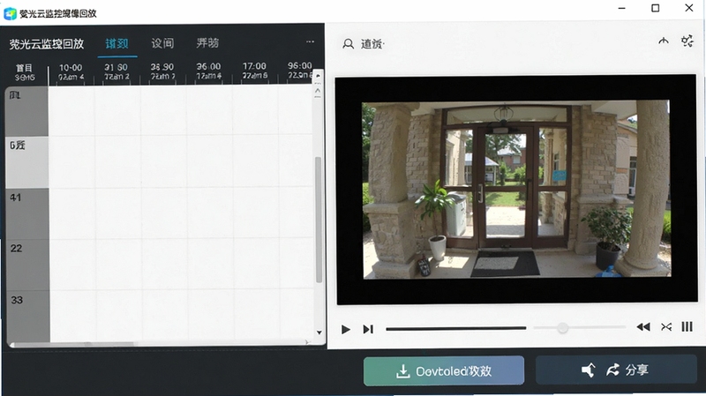The height and width of the screenshot is (396, 706).
Task: Select the row labeled 33
Action: (x=27, y=316)
